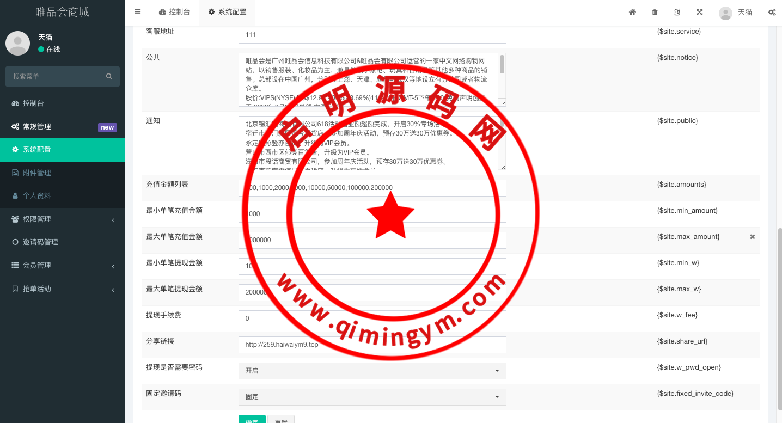Screen dimensions: 782x423
Task: Open the 固定邀请码 dropdown
Action: tap(372, 397)
